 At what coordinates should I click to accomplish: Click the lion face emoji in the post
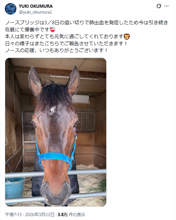(127, 37)
